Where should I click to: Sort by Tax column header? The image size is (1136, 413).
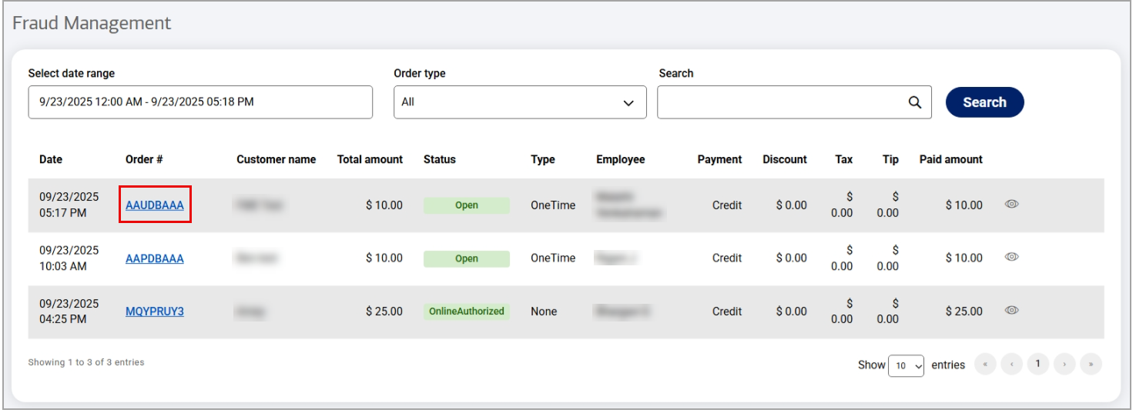pyautogui.click(x=844, y=159)
